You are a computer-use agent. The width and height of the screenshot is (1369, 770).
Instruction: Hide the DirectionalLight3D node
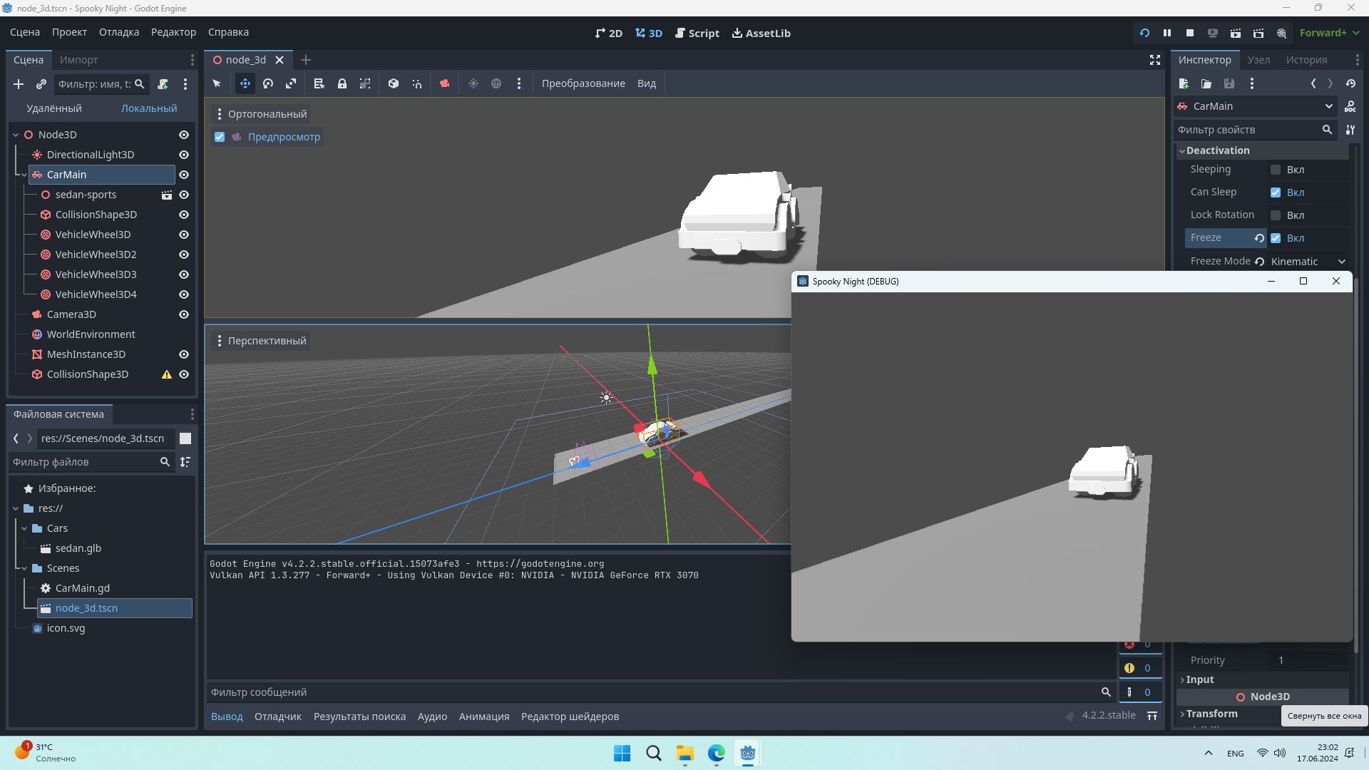(184, 155)
